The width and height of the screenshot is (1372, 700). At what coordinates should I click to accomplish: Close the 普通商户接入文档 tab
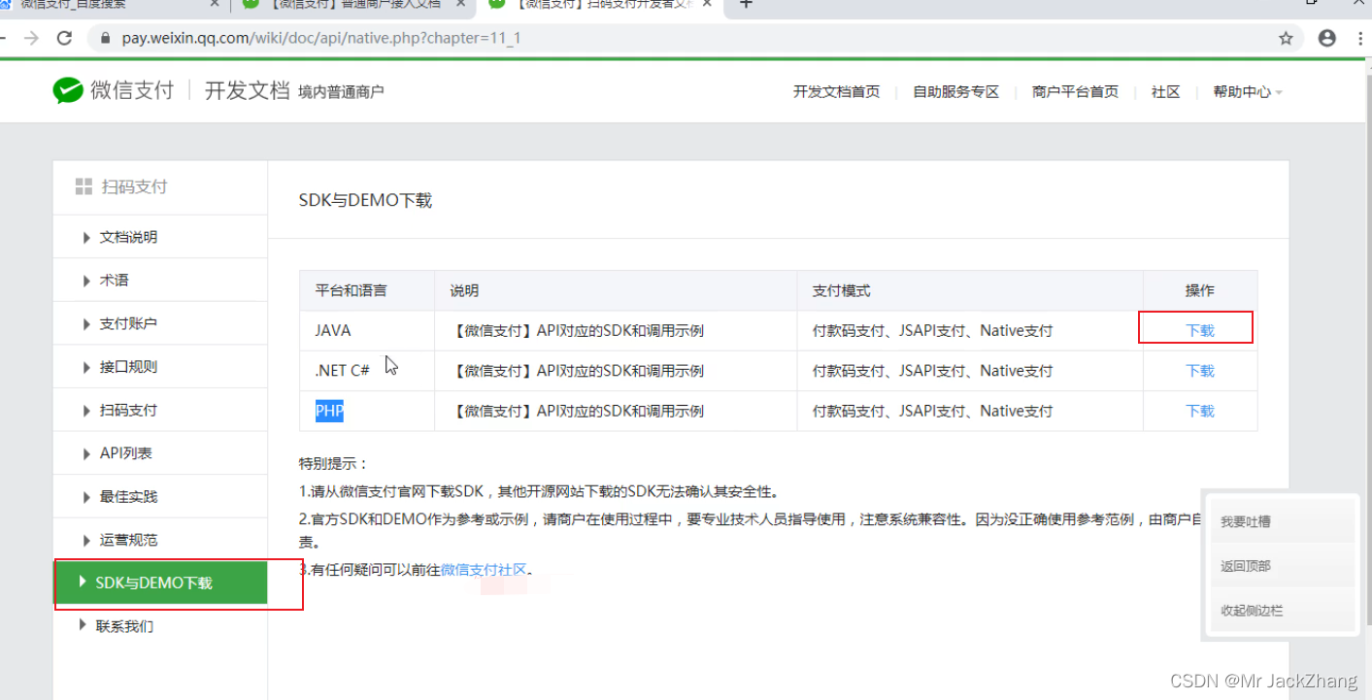460,4
